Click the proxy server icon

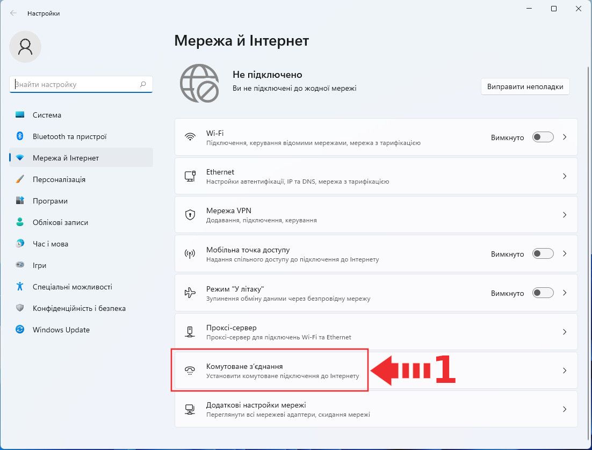click(x=190, y=332)
